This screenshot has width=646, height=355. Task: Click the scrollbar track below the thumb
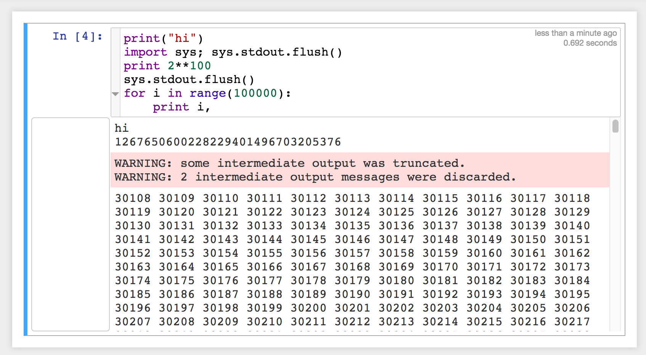pyautogui.click(x=615, y=229)
